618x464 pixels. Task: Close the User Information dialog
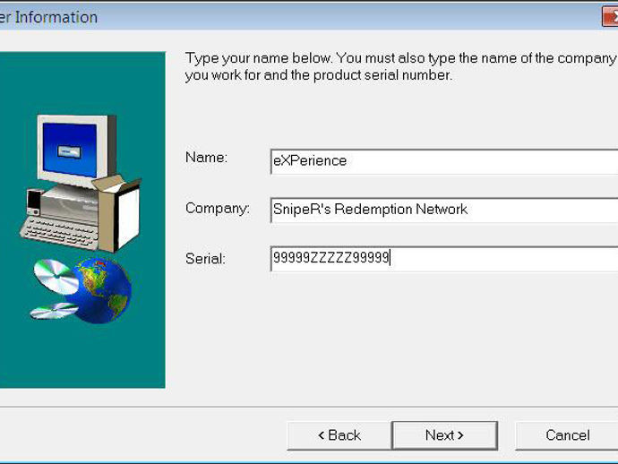tap(610, 17)
